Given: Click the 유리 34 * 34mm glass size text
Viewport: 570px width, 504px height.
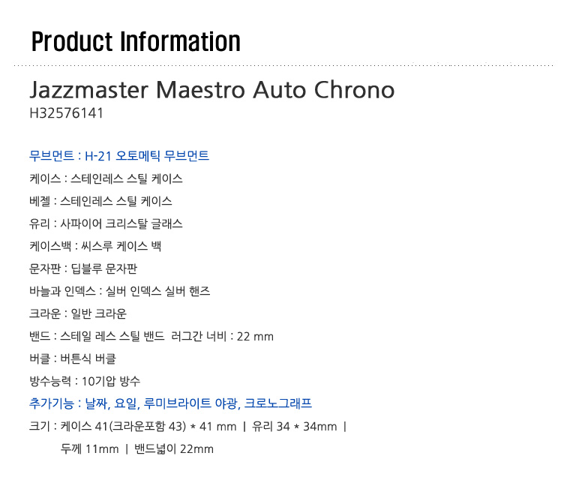Looking at the screenshot, I should (x=295, y=426).
